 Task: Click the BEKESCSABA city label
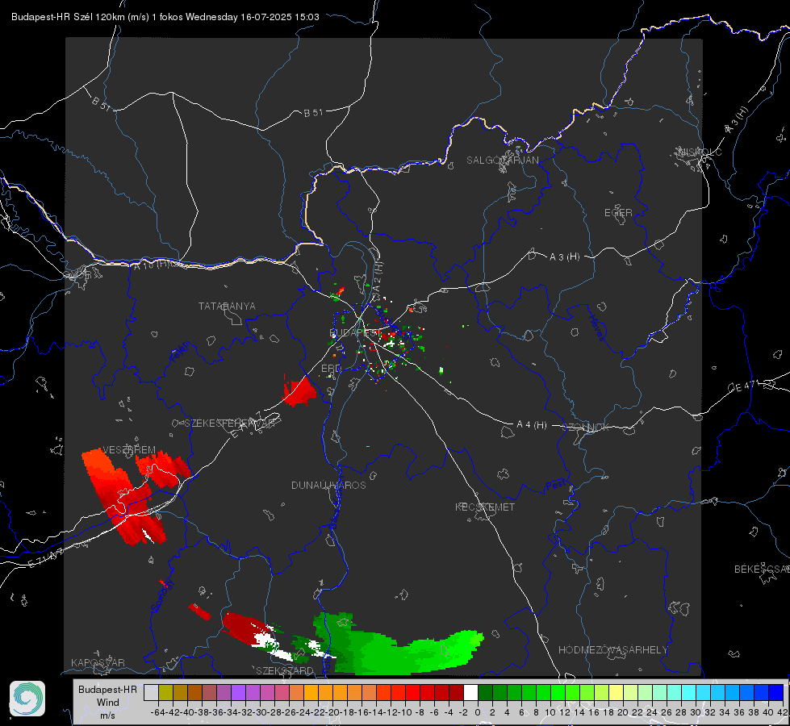point(762,569)
